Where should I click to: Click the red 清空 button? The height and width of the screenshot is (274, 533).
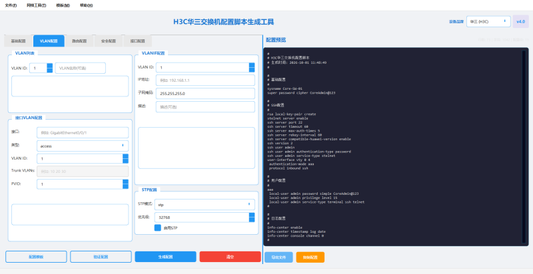[x=230, y=257]
